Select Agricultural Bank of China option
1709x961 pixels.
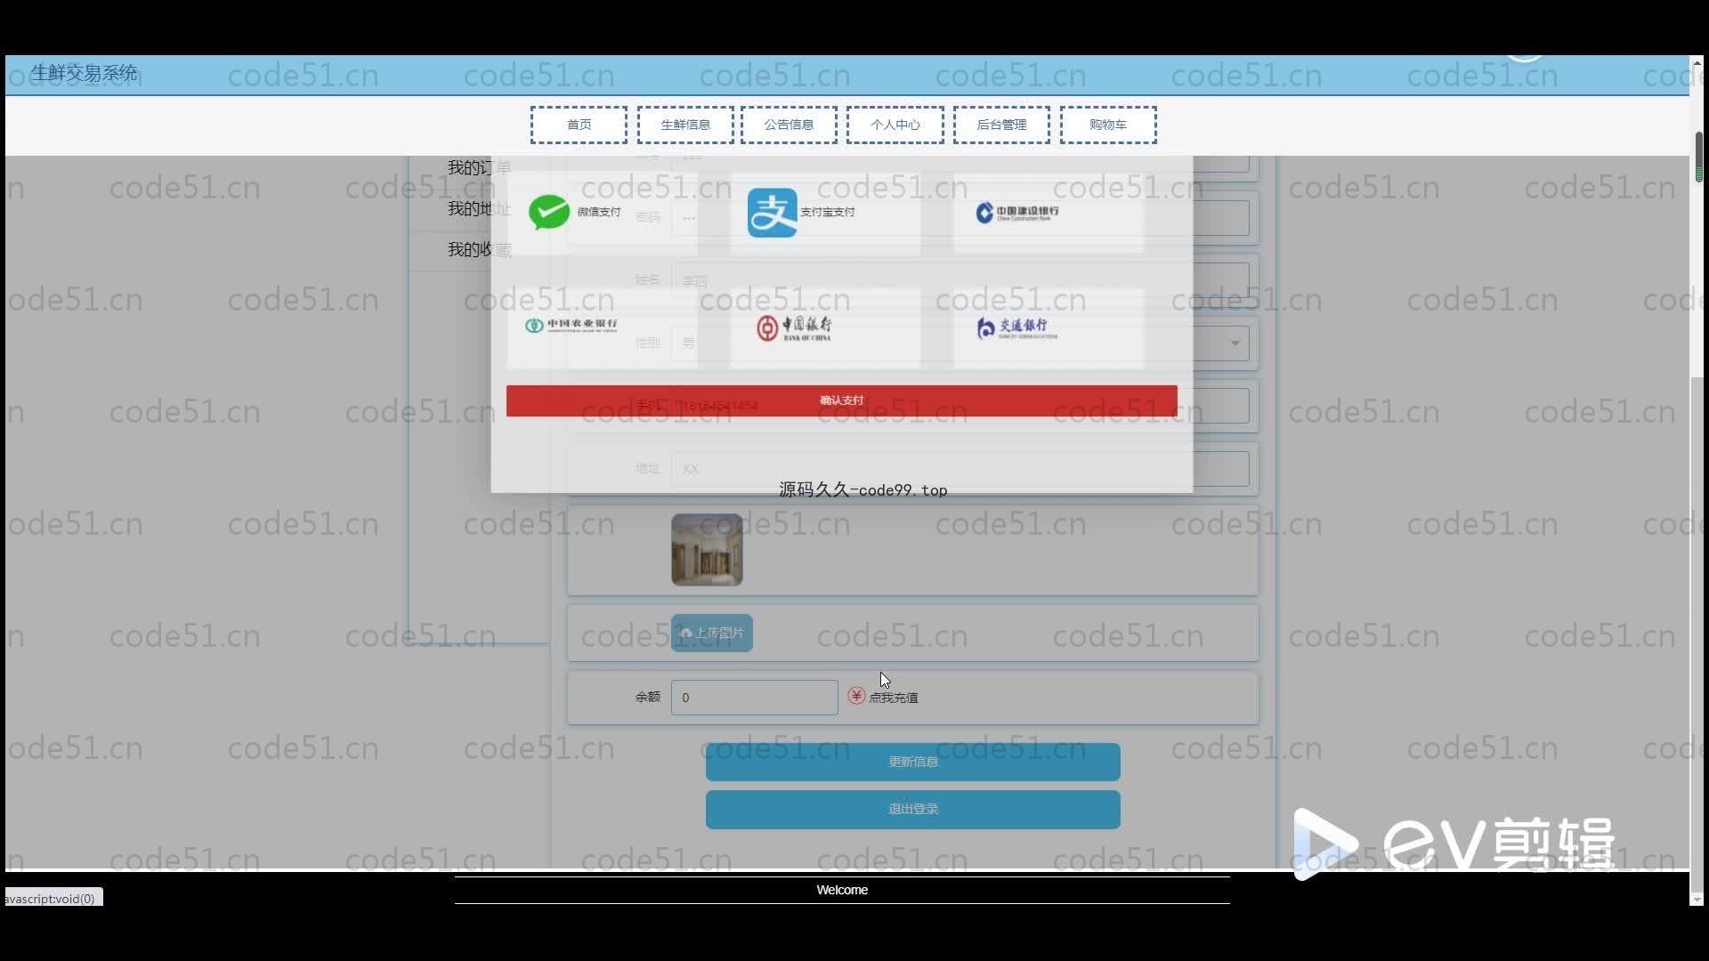(571, 326)
